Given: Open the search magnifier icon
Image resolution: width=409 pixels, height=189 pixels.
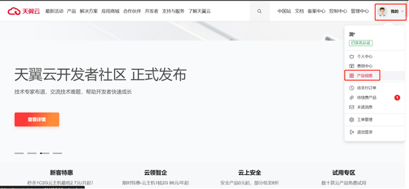Looking at the screenshot, I should tap(259, 11).
